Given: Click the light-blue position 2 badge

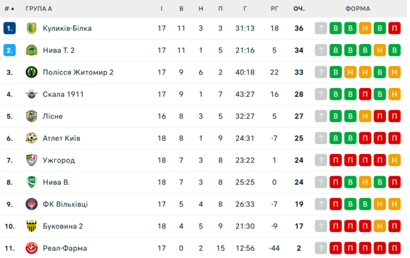Looking at the screenshot, I should 9,51.
